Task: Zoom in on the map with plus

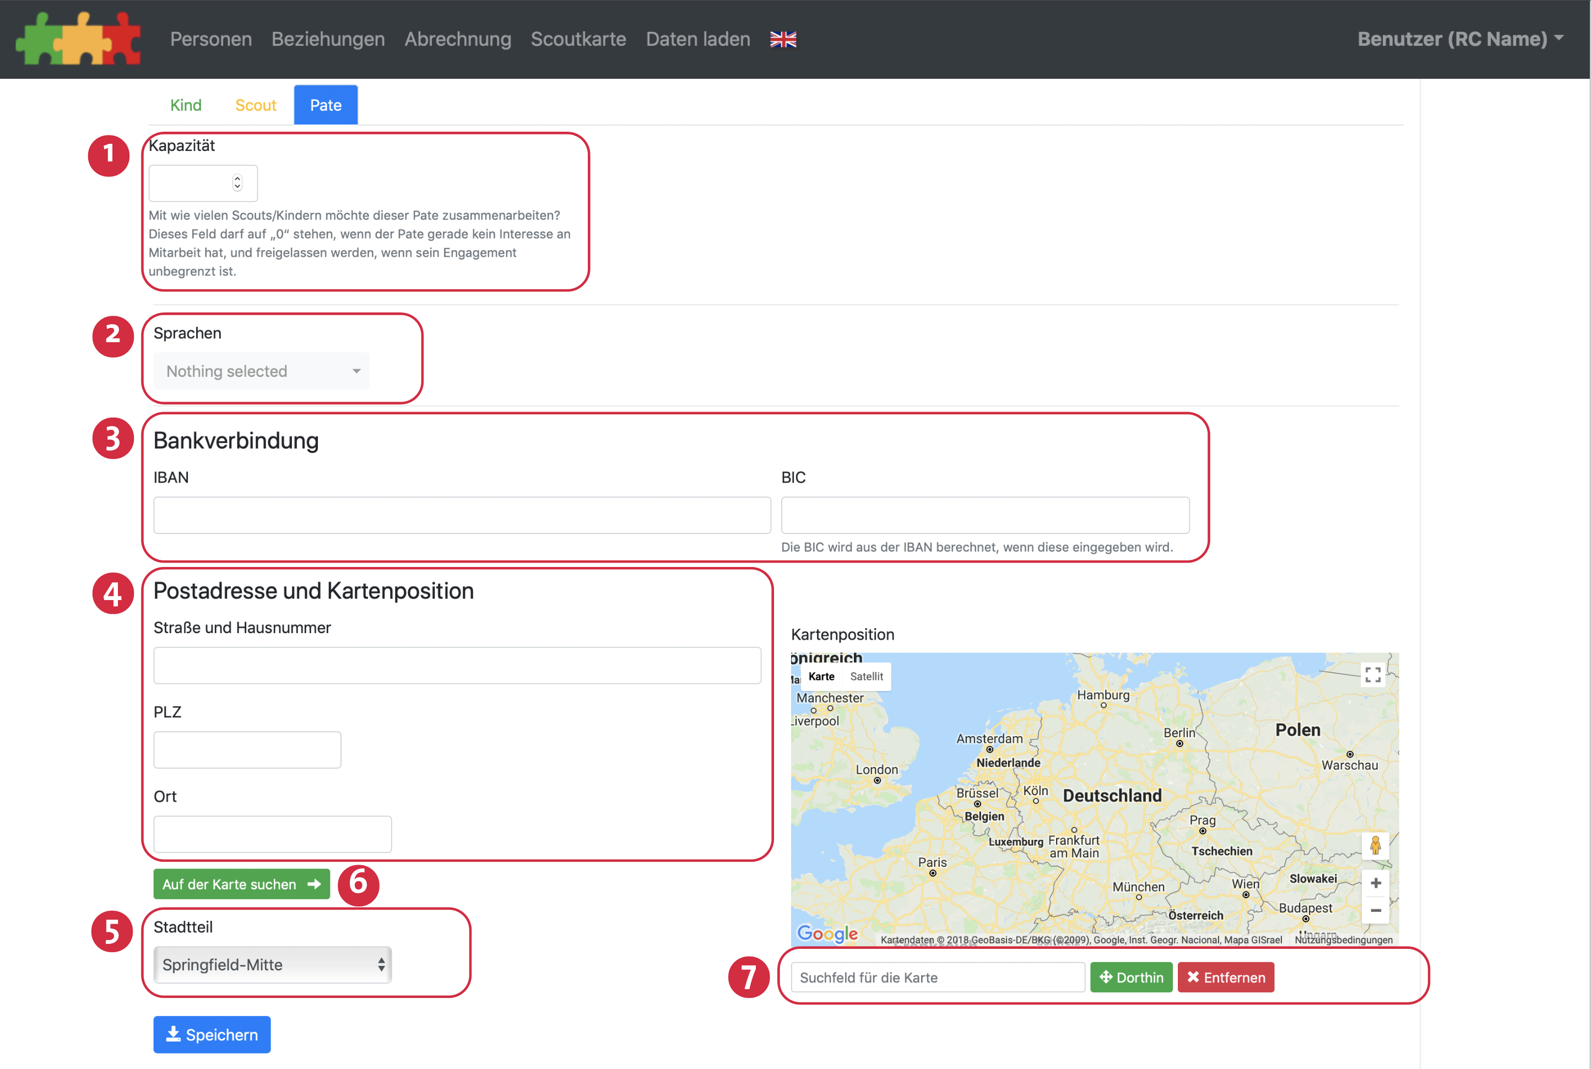Action: [x=1375, y=883]
